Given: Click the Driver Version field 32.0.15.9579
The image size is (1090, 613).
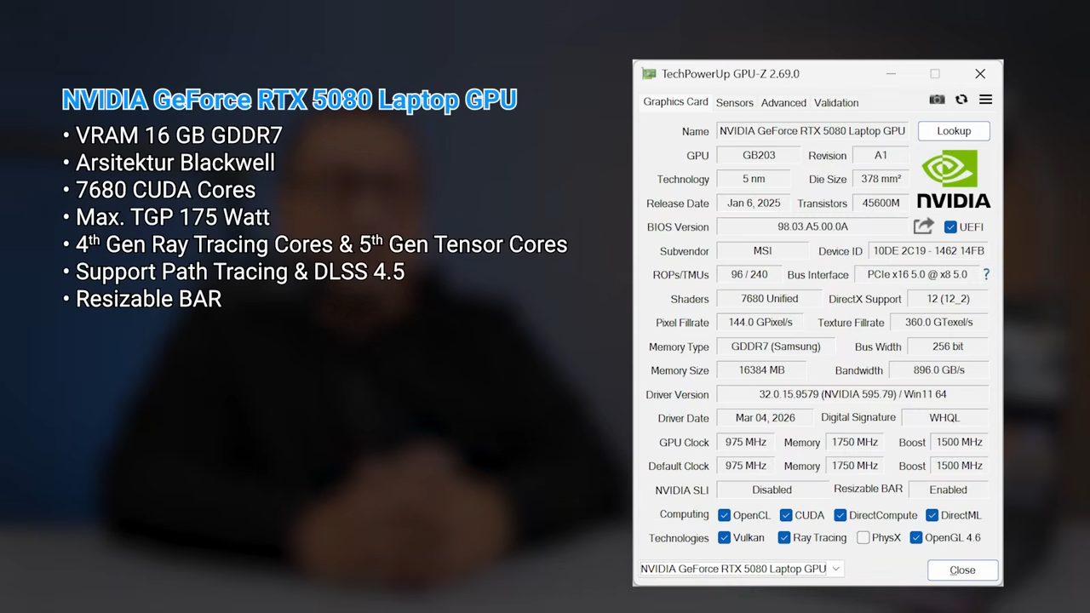Looking at the screenshot, I should click(x=852, y=394).
